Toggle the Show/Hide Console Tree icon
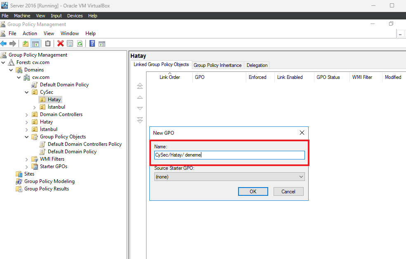Viewport: 406px width, 259px height. click(x=35, y=43)
